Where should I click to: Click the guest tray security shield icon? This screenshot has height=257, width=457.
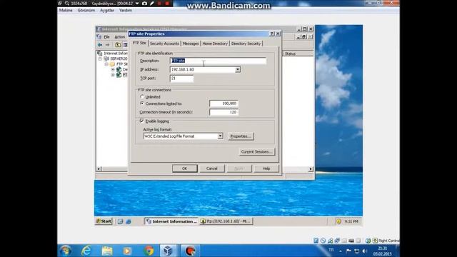coord(338,221)
